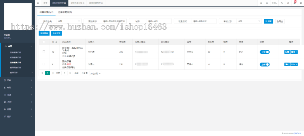Click the 郑州市 city cell
The width and height of the screenshot is (304, 136).
click(x=190, y=52)
